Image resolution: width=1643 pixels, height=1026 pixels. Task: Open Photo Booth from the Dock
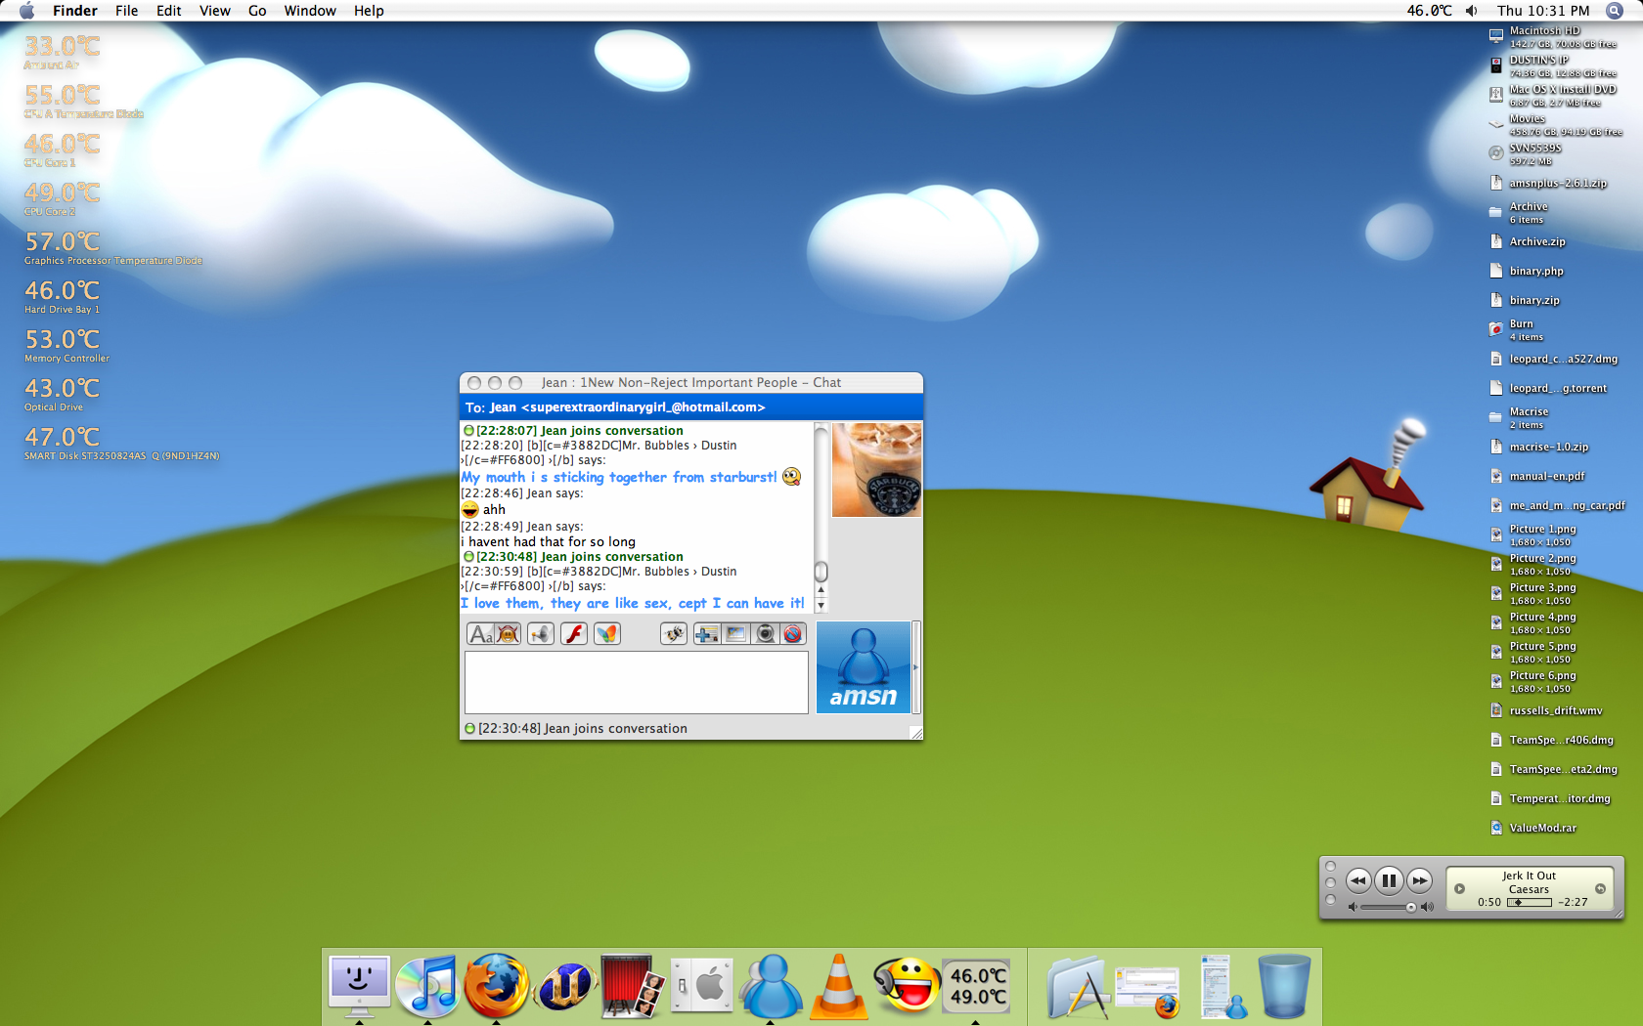point(633,985)
